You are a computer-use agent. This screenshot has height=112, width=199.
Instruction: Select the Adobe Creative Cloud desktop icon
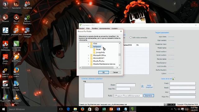(5, 59)
